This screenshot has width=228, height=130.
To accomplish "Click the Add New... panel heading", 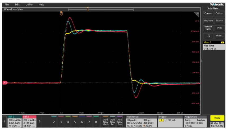I will [x=214, y=8].
